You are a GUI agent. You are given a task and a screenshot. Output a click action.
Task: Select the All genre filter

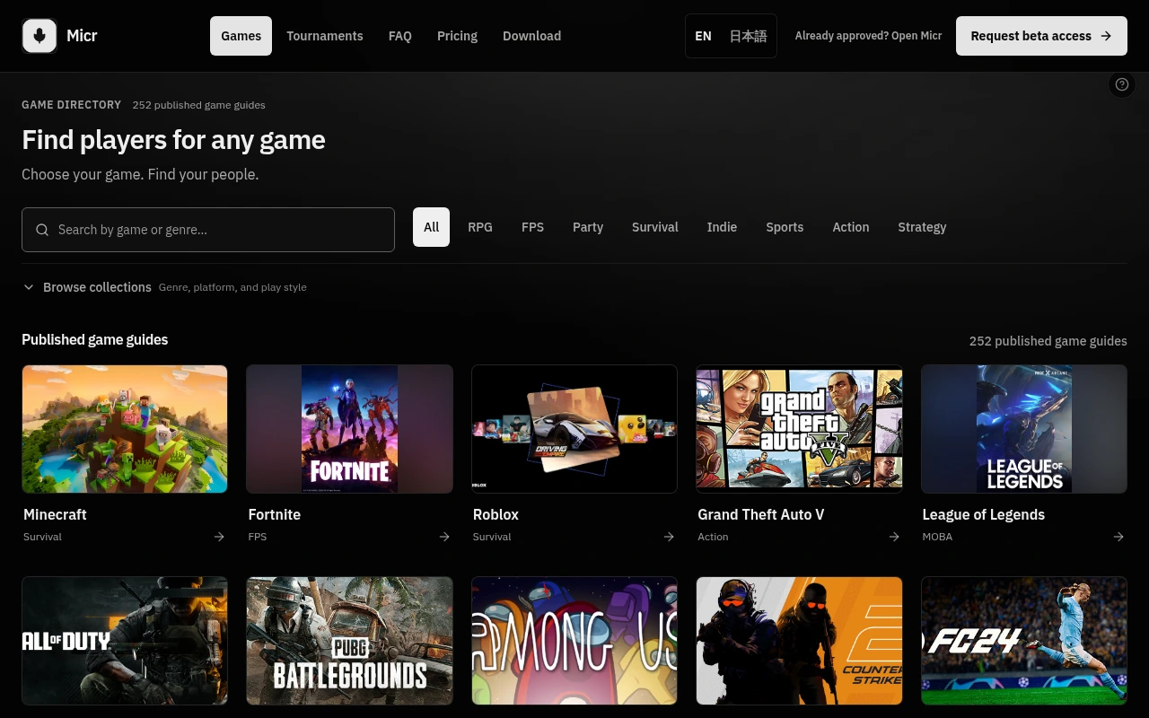[431, 227]
